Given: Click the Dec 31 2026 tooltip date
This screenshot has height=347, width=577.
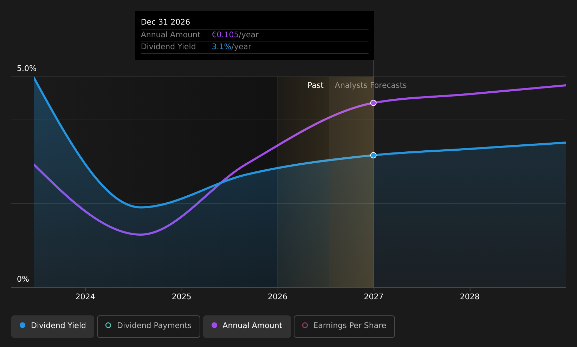Looking at the screenshot, I should coord(166,22).
